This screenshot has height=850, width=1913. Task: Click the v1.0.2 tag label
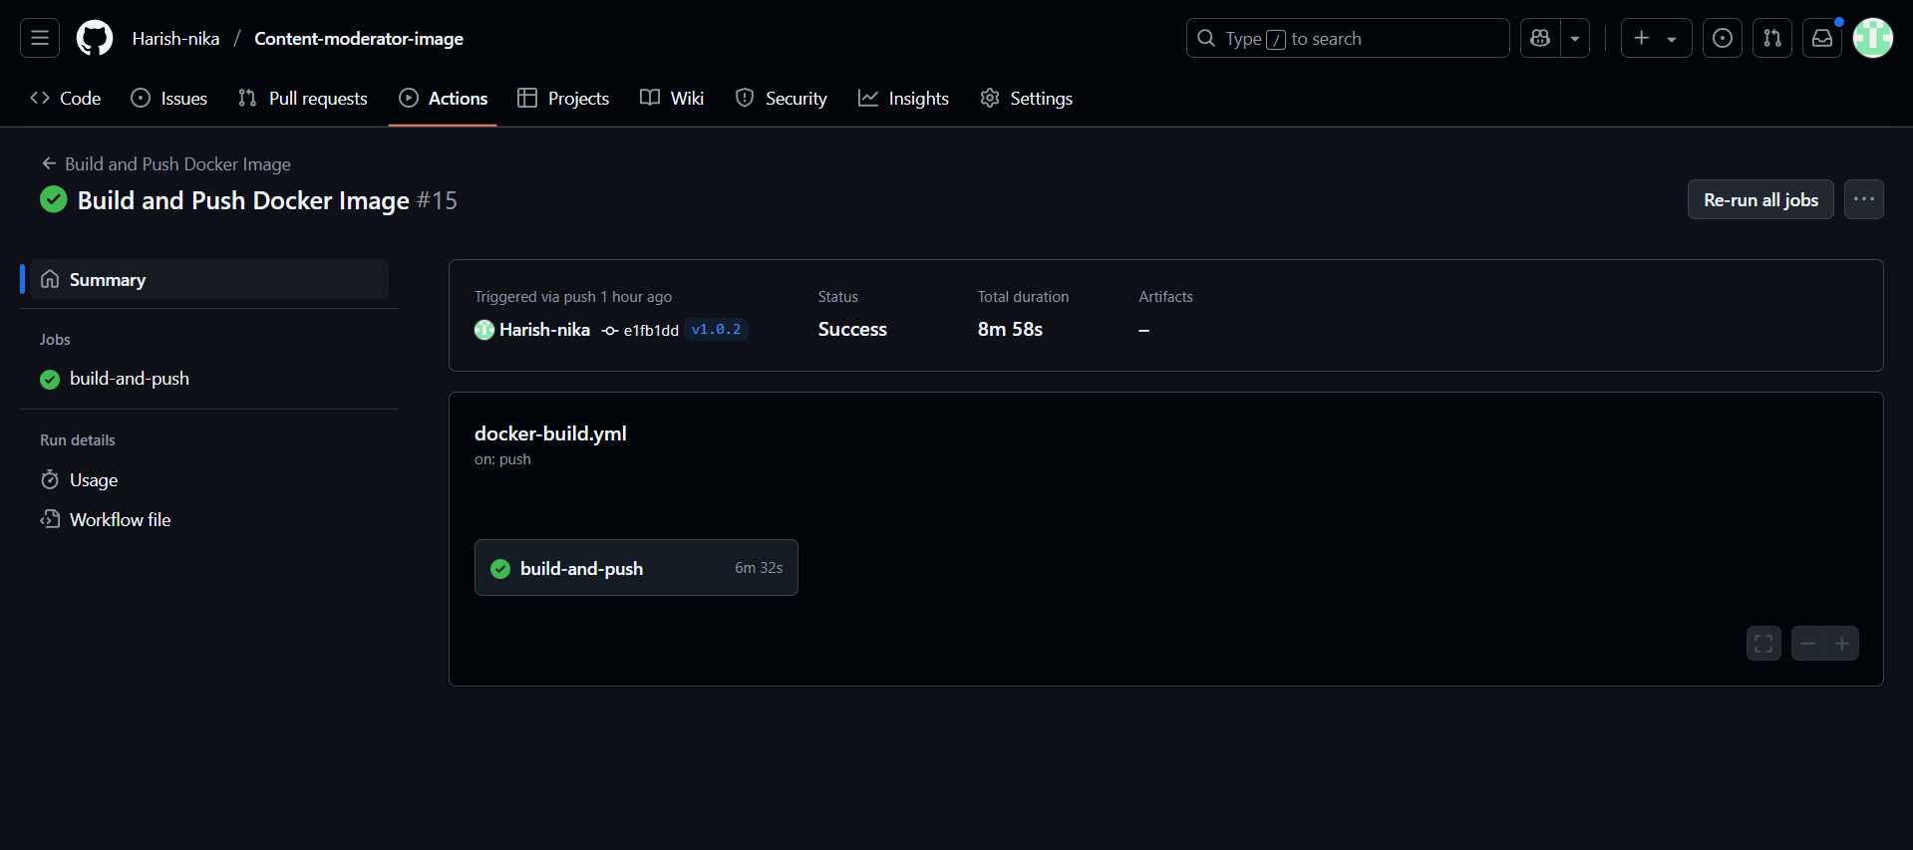(x=716, y=330)
